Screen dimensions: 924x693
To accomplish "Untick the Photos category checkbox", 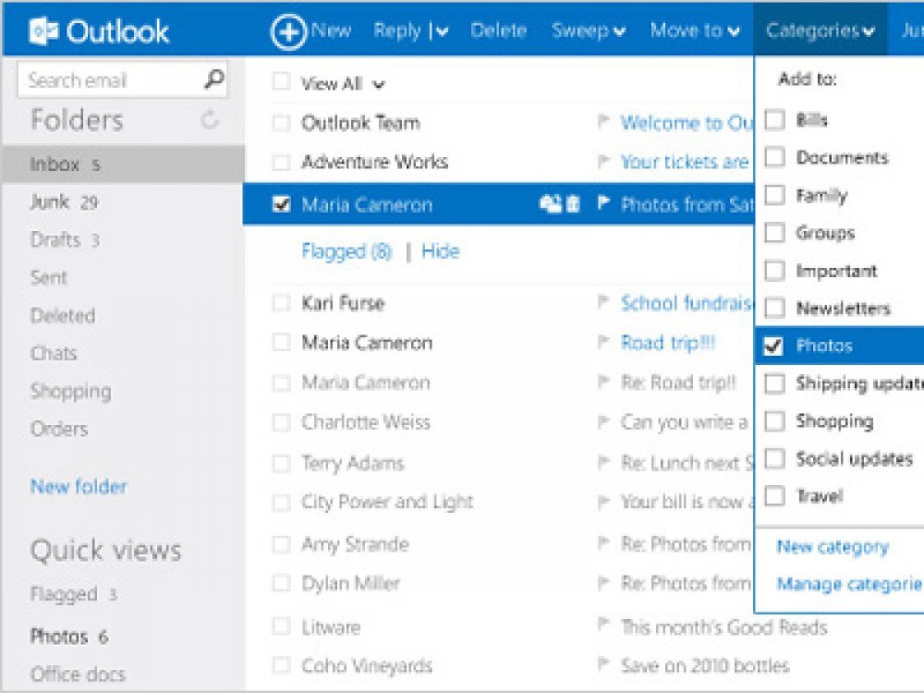I will 773,346.
